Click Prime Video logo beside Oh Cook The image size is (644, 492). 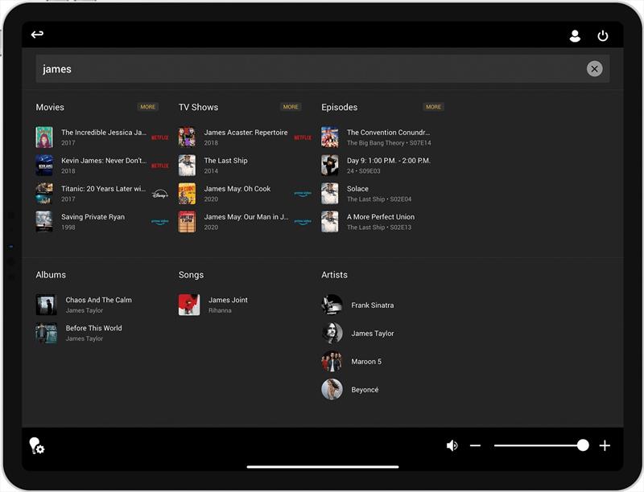[x=303, y=194]
